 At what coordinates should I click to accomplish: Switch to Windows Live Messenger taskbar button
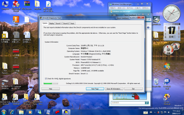[x=39, y=112]
